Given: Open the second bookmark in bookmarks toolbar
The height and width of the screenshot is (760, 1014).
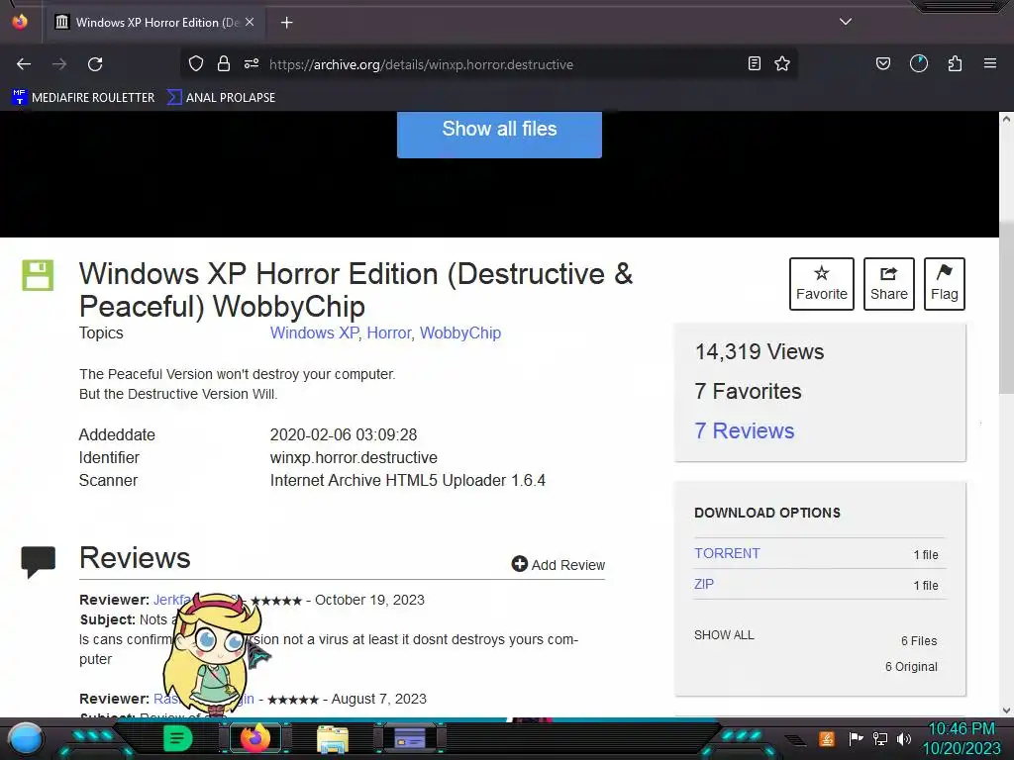Looking at the screenshot, I should click(221, 98).
